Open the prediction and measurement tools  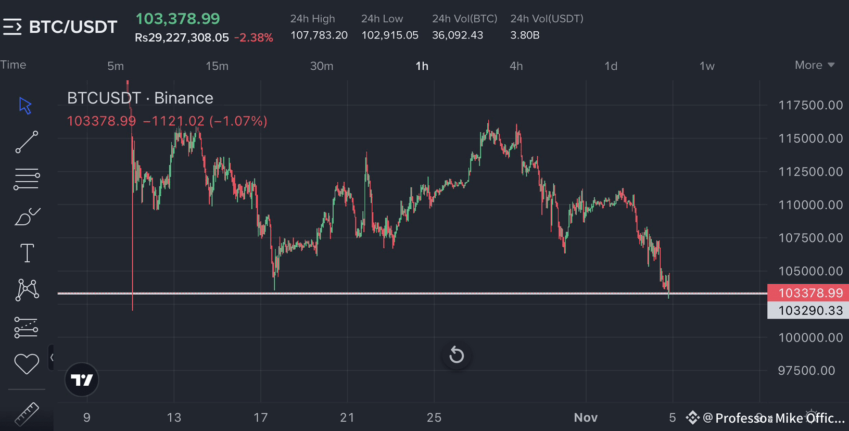(x=26, y=327)
